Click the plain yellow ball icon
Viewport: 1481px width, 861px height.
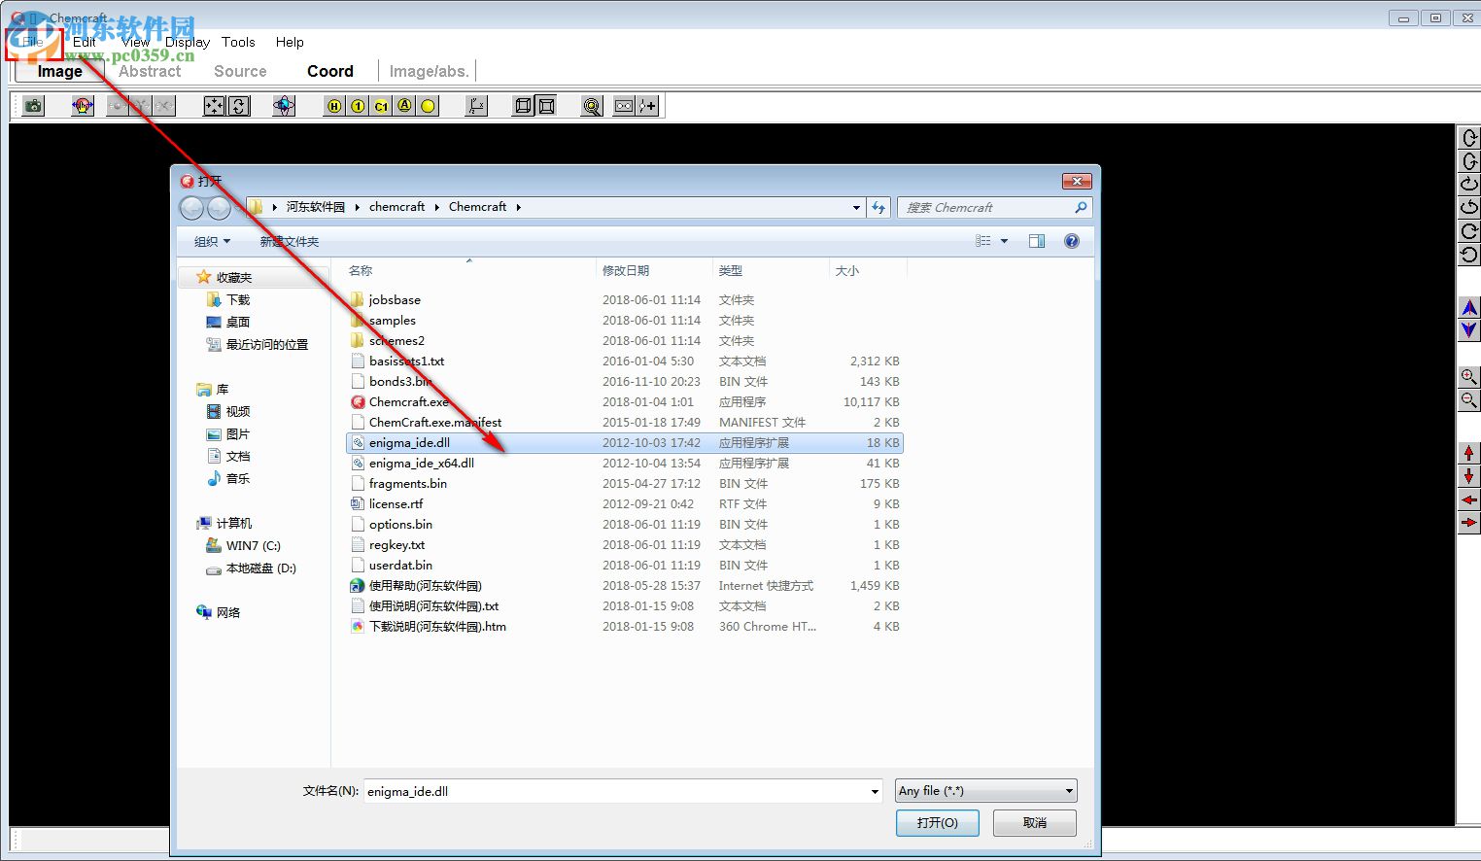[x=429, y=106]
